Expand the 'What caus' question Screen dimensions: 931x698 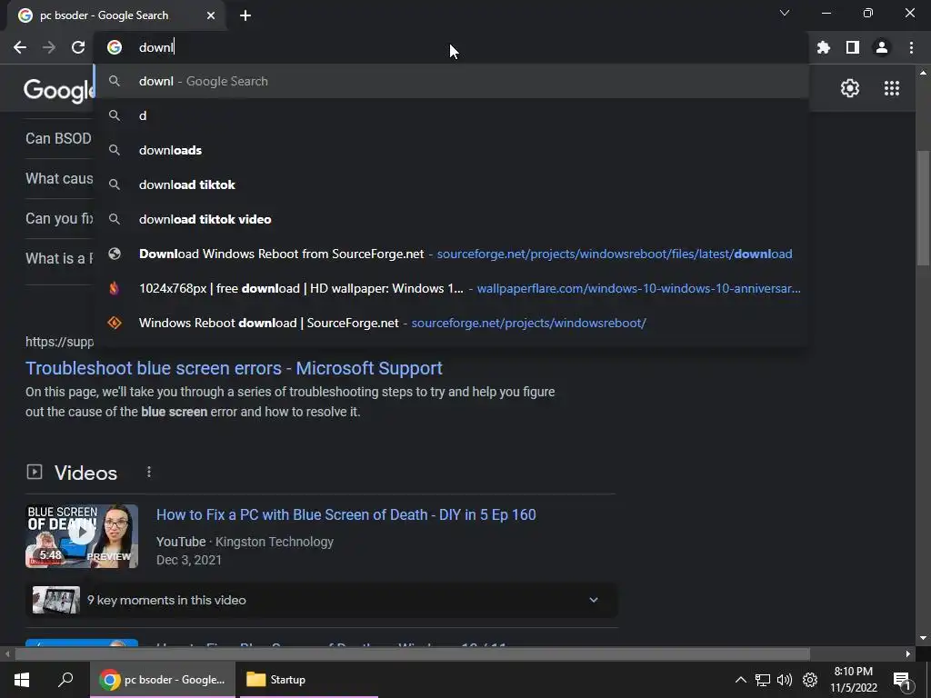pos(59,178)
